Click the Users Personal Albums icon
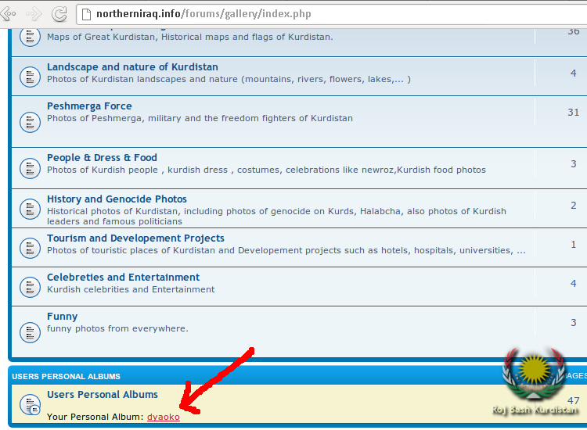This screenshot has height=430, width=587. coord(30,405)
